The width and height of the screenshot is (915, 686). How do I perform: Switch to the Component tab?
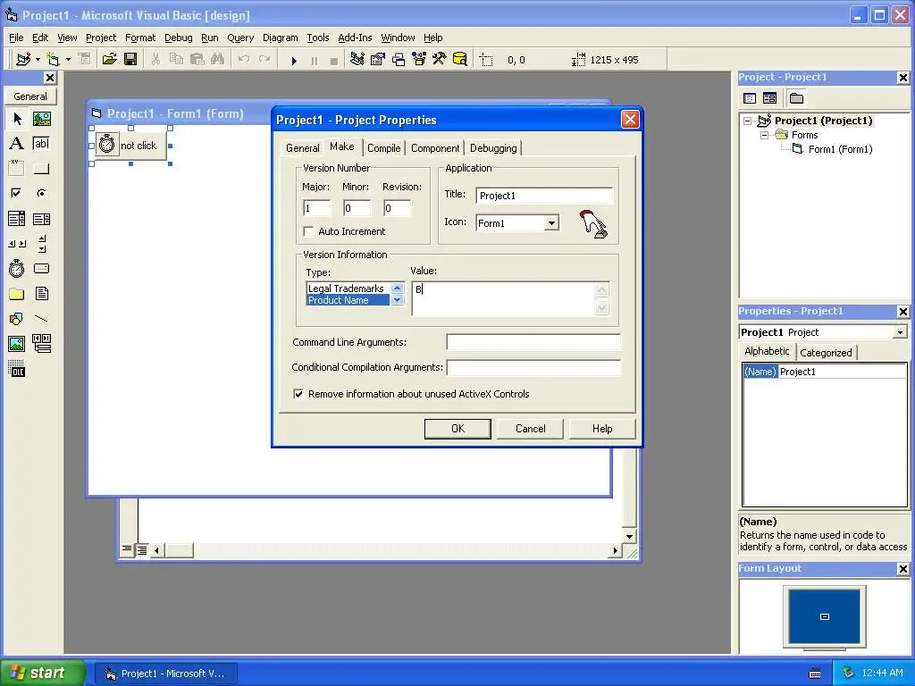[435, 148]
